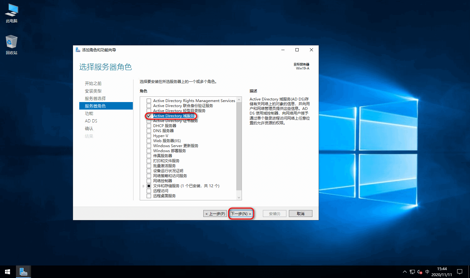Check Windows Server 更新服务

[x=149, y=146]
